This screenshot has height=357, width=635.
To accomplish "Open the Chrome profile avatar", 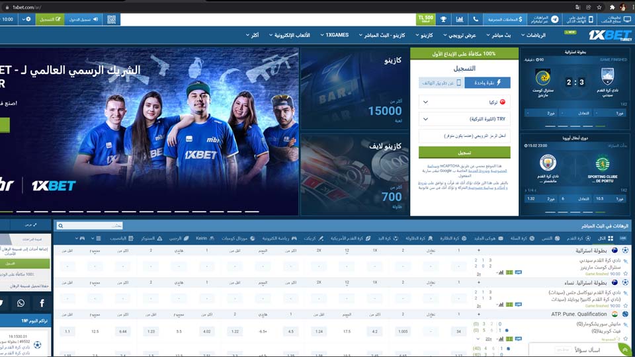I will point(623,7).
